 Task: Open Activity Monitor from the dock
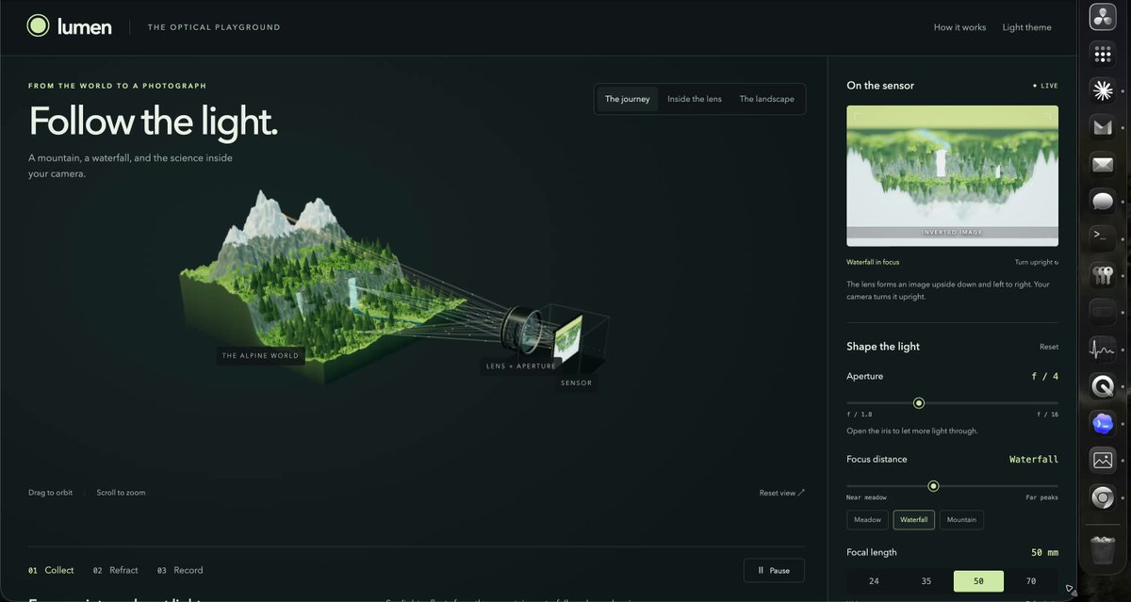(1103, 349)
